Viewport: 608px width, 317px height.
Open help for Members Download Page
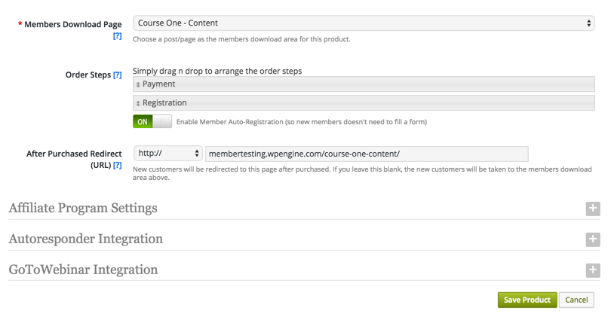pos(117,36)
